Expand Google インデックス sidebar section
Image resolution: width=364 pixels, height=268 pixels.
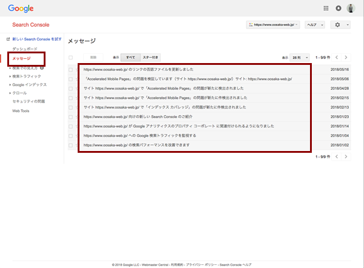click(x=30, y=85)
